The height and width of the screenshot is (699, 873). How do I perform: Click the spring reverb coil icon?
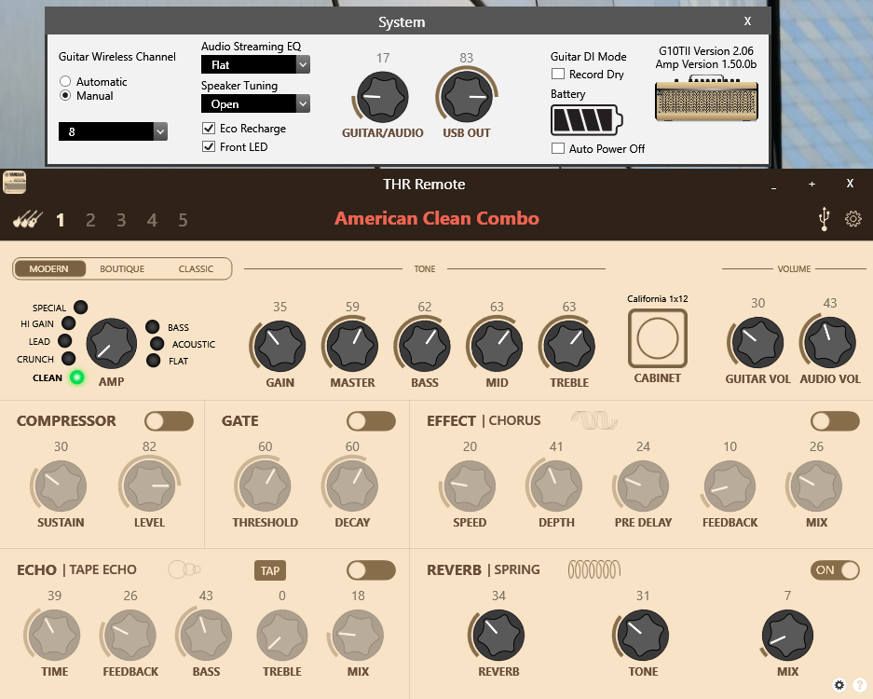[594, 569]
